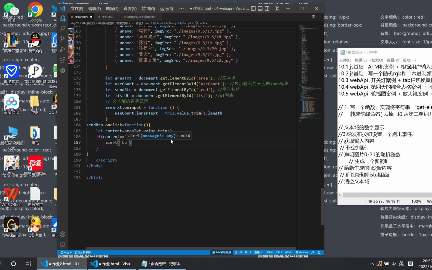Click errors and warnings count in status bar
Viewport: 432px width, 270px height.
[x=66, y=252]
